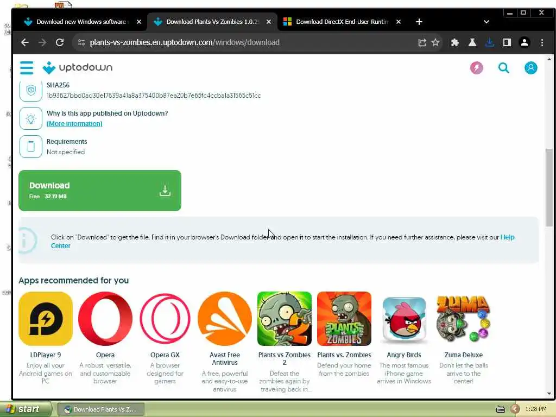Click the lightbulb icon beside publish question
The image size is (556, 417).
pyautogui.click(x=31, y=118)
